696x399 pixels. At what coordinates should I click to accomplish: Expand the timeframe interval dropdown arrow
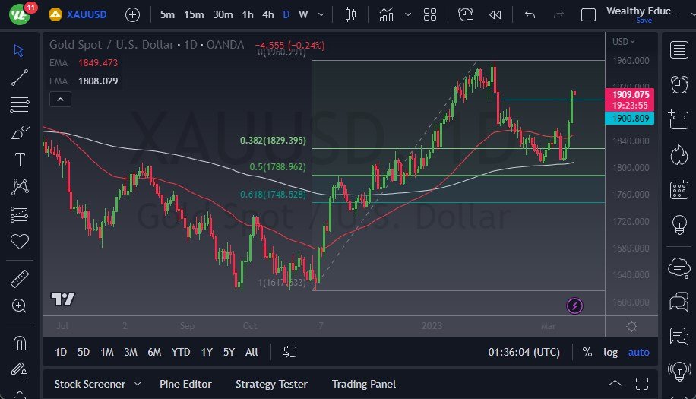coord(323,14)
